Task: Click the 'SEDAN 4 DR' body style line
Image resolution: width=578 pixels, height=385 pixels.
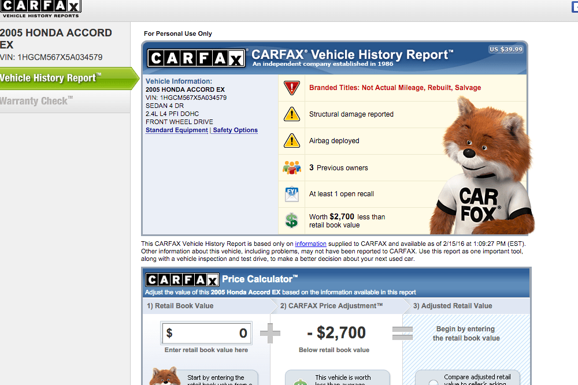Action: click(x=164, y=106)
